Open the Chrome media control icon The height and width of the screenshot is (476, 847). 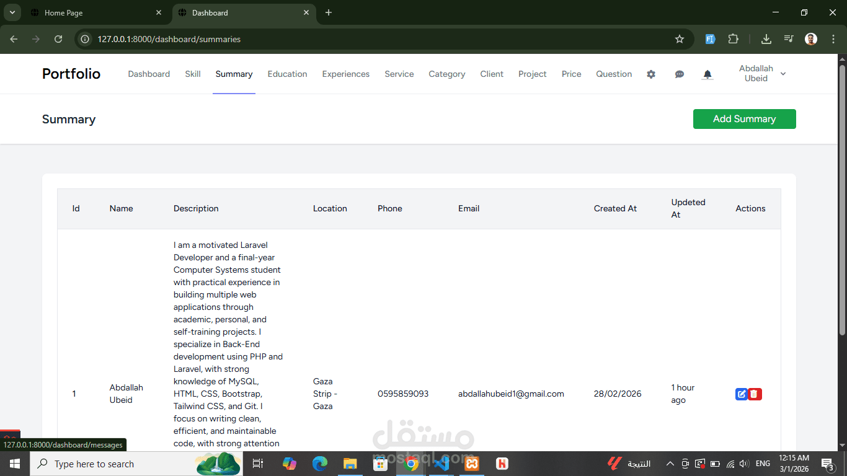point(788,39)
